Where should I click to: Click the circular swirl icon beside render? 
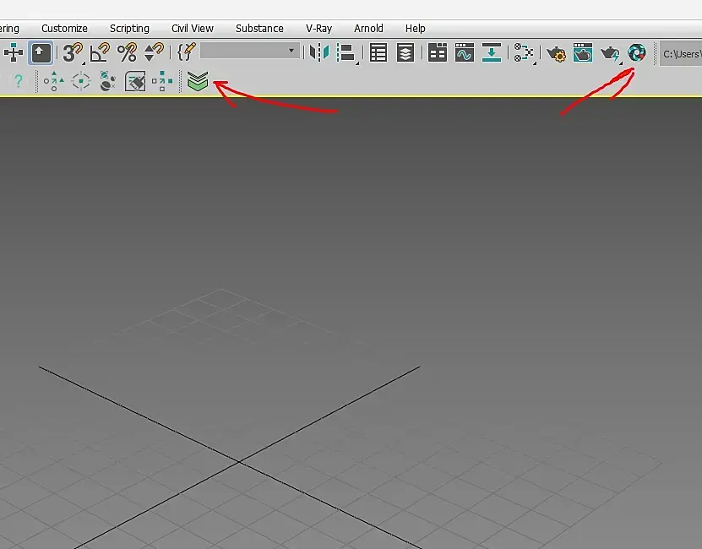click(637, 52)
